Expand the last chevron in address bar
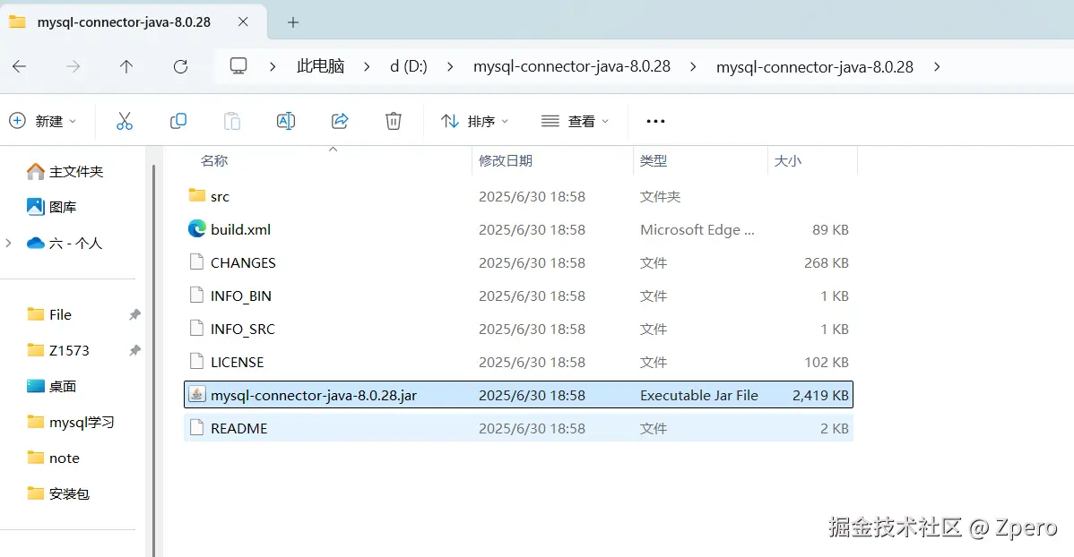The width and height of the screenshot is (1074, 557). click(x=936, y=66)
